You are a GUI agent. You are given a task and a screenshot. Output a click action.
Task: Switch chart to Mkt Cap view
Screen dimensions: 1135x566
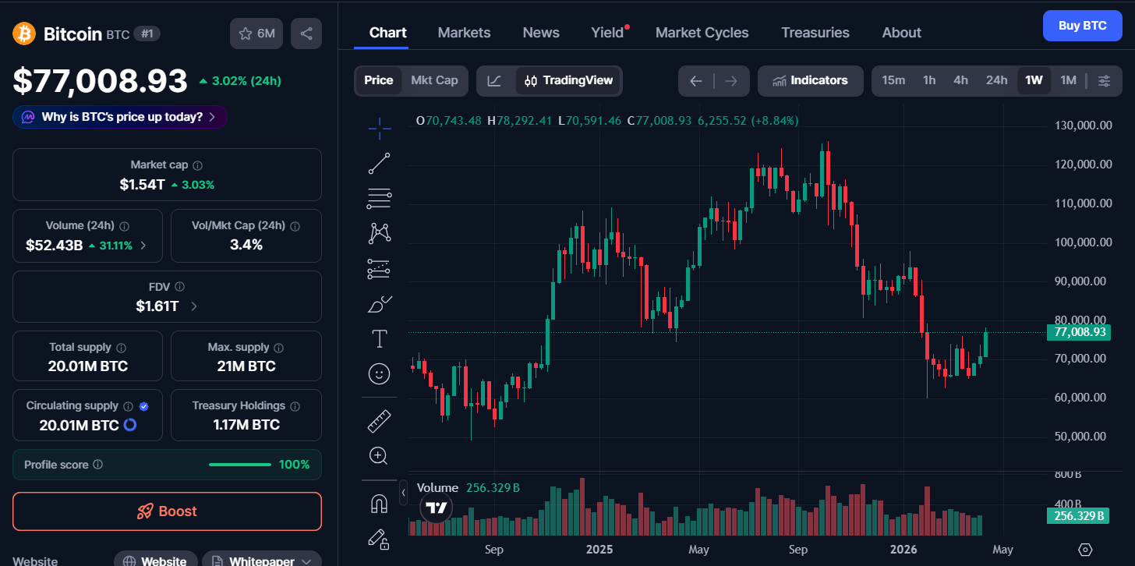click(434, 80)
